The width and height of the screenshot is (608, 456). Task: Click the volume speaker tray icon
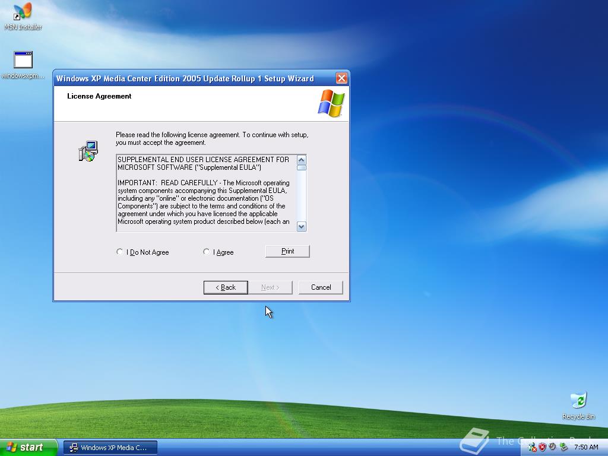[553, 446]
